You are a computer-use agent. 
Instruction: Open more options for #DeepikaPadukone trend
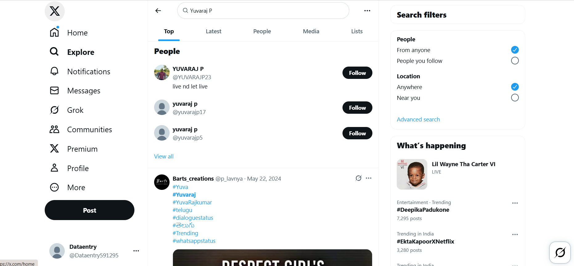(x=515, y=203)
